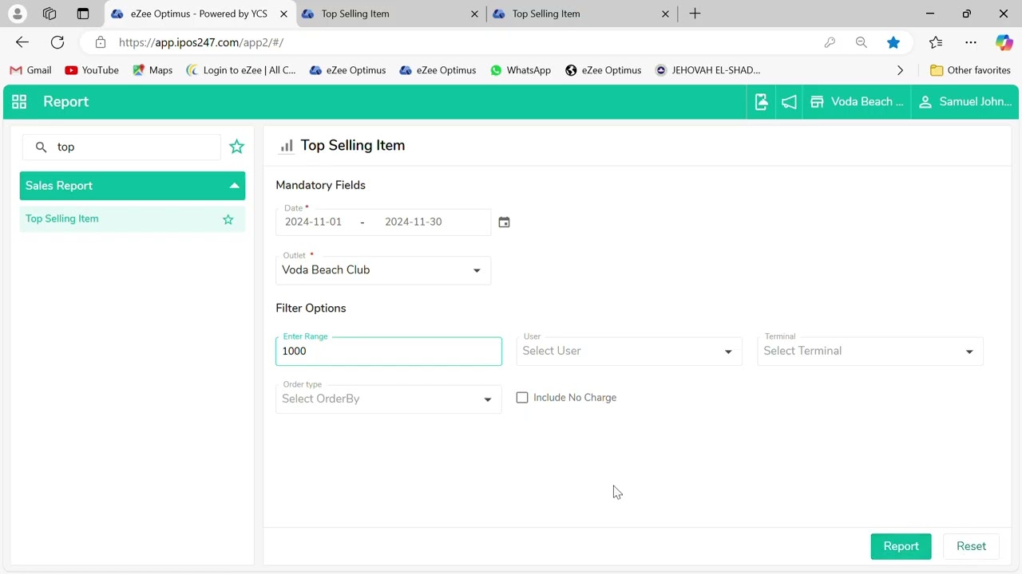Screen dimensions: 1022x574
Task: Open the Select Terminal dropdown
Action: point(870,352)
